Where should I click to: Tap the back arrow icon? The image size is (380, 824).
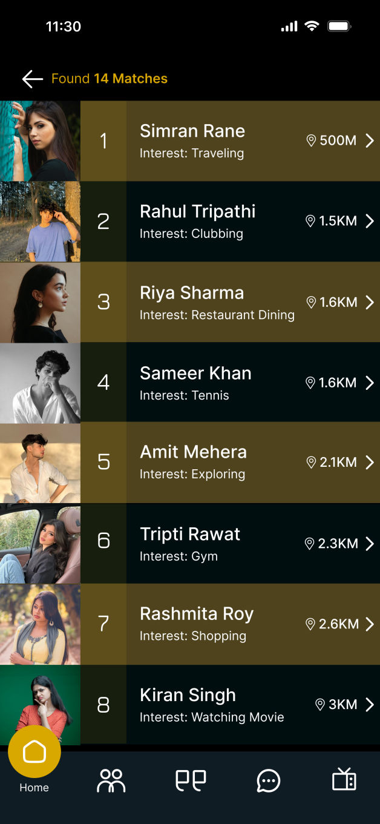pyautogui.click(x=32, y=79)
